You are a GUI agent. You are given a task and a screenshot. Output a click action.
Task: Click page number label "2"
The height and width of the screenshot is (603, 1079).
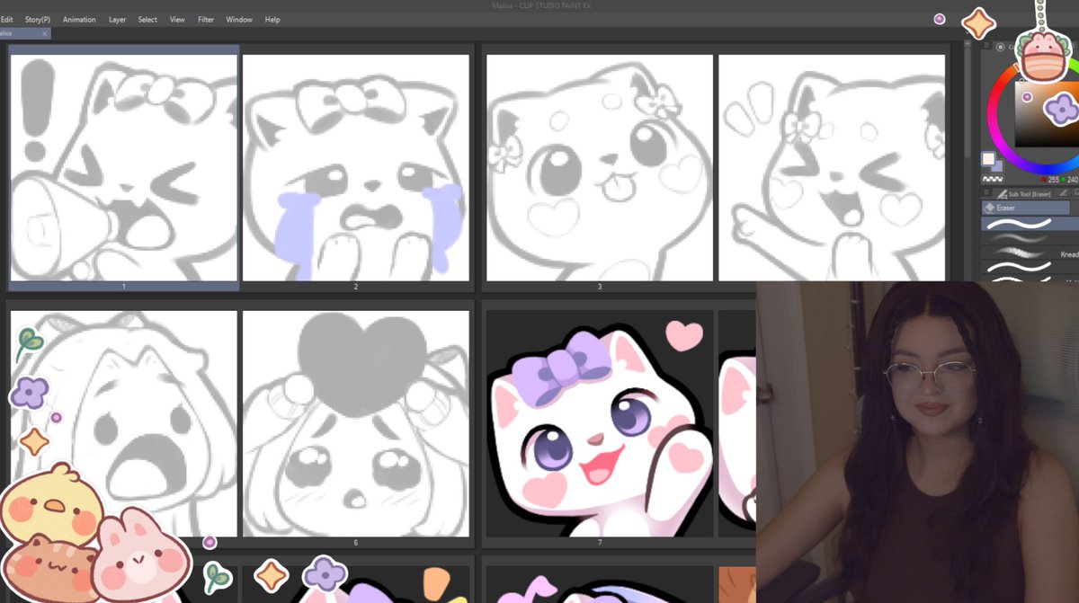[356, 287]
